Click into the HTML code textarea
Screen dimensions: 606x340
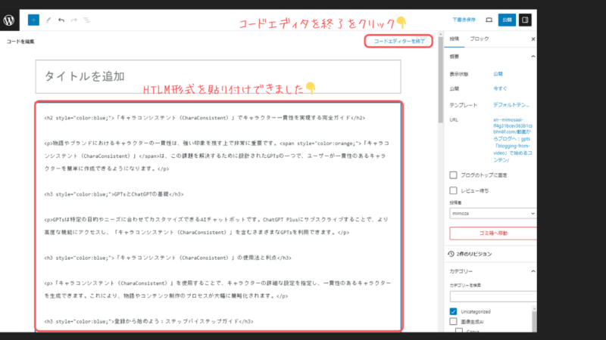coord(219,216)
